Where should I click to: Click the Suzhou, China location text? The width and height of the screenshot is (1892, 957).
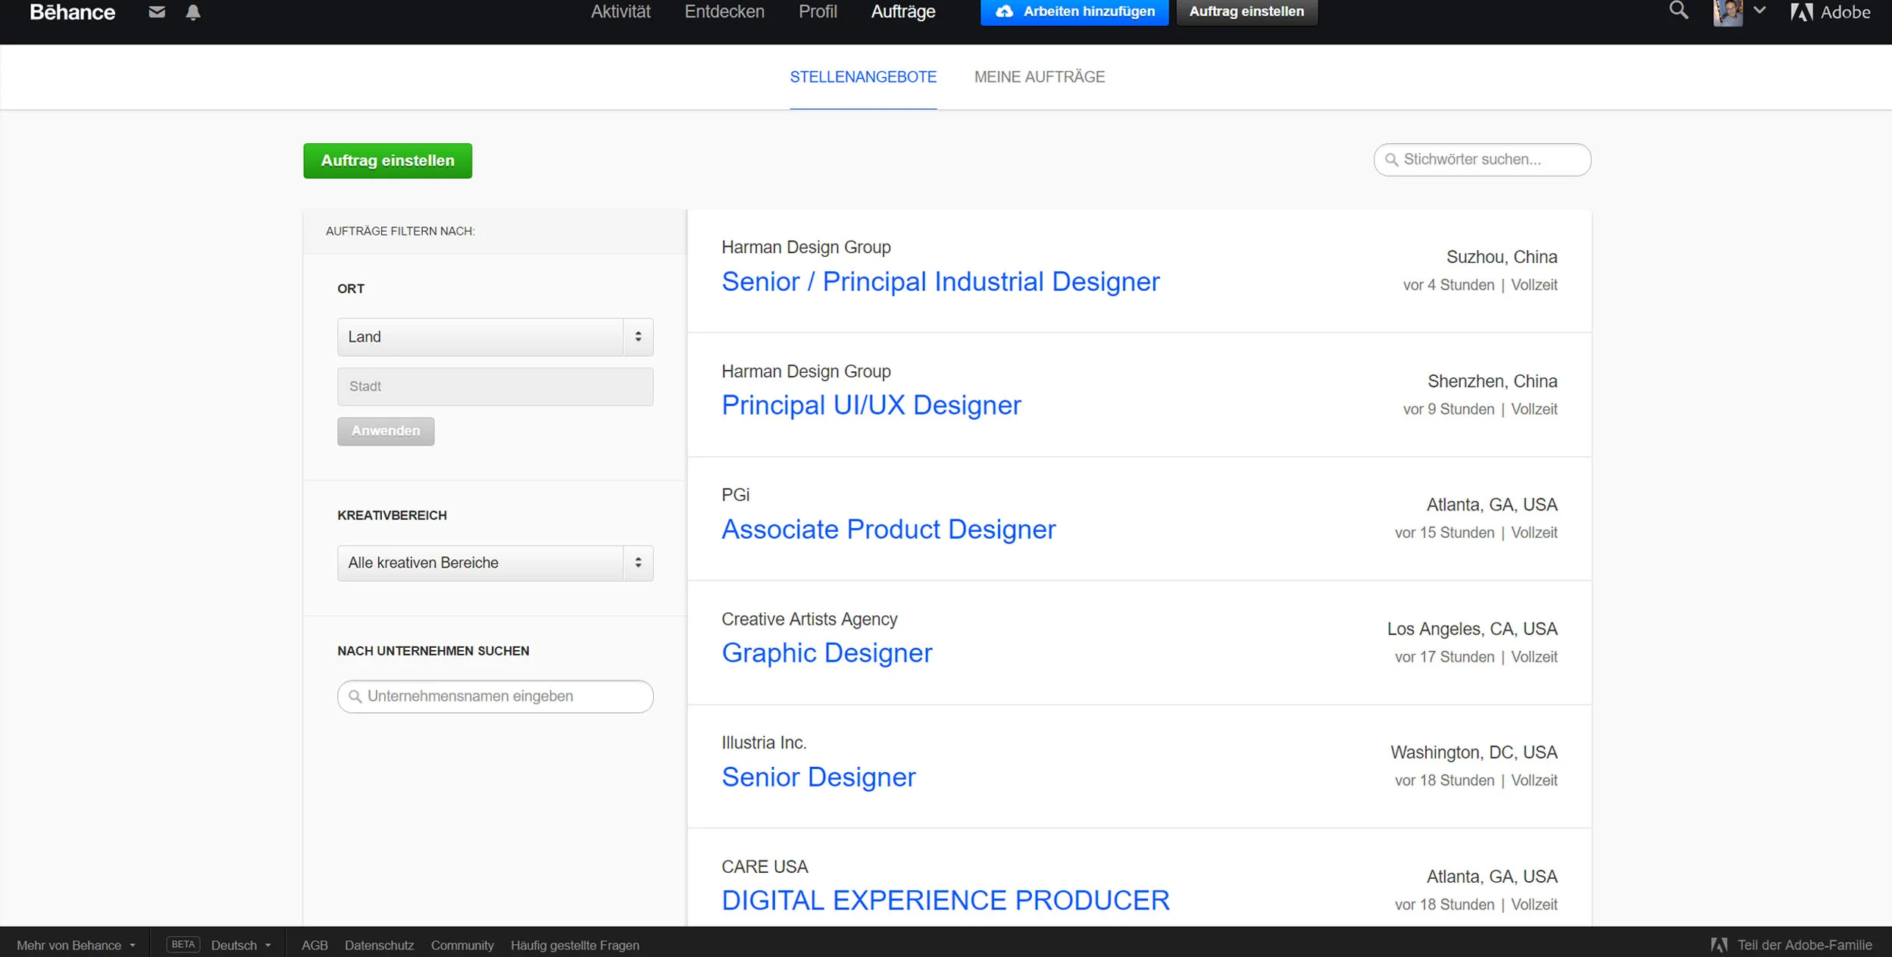click(x=1502, y=257)
